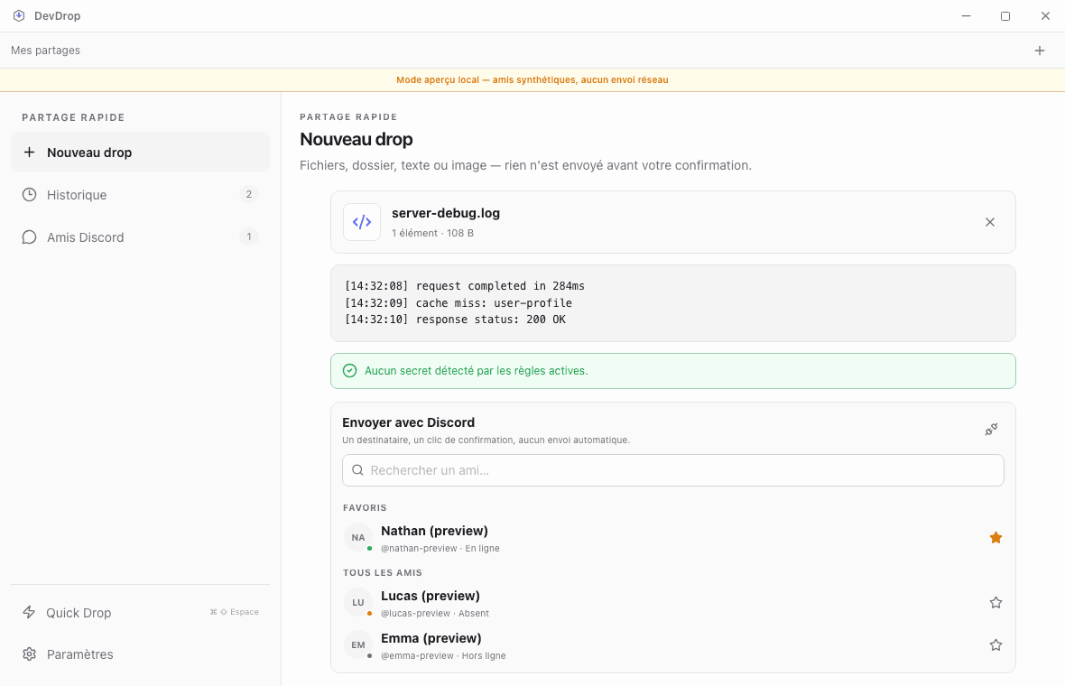Image resolution: width=1065 pixels, height=686 pixels.
Task: Click the "FAVORIS" section label
Action: point(365,508)
